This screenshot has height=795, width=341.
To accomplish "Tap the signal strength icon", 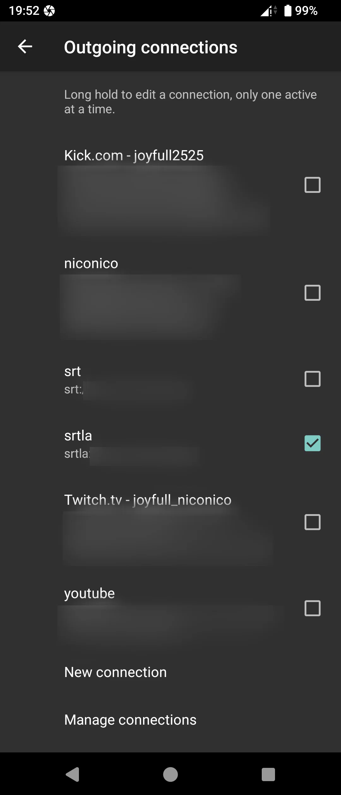I will point(268,11).
